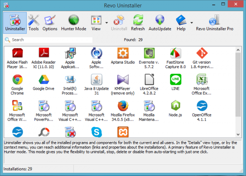Click the vertical scrollbar thumb

point(238,84)
